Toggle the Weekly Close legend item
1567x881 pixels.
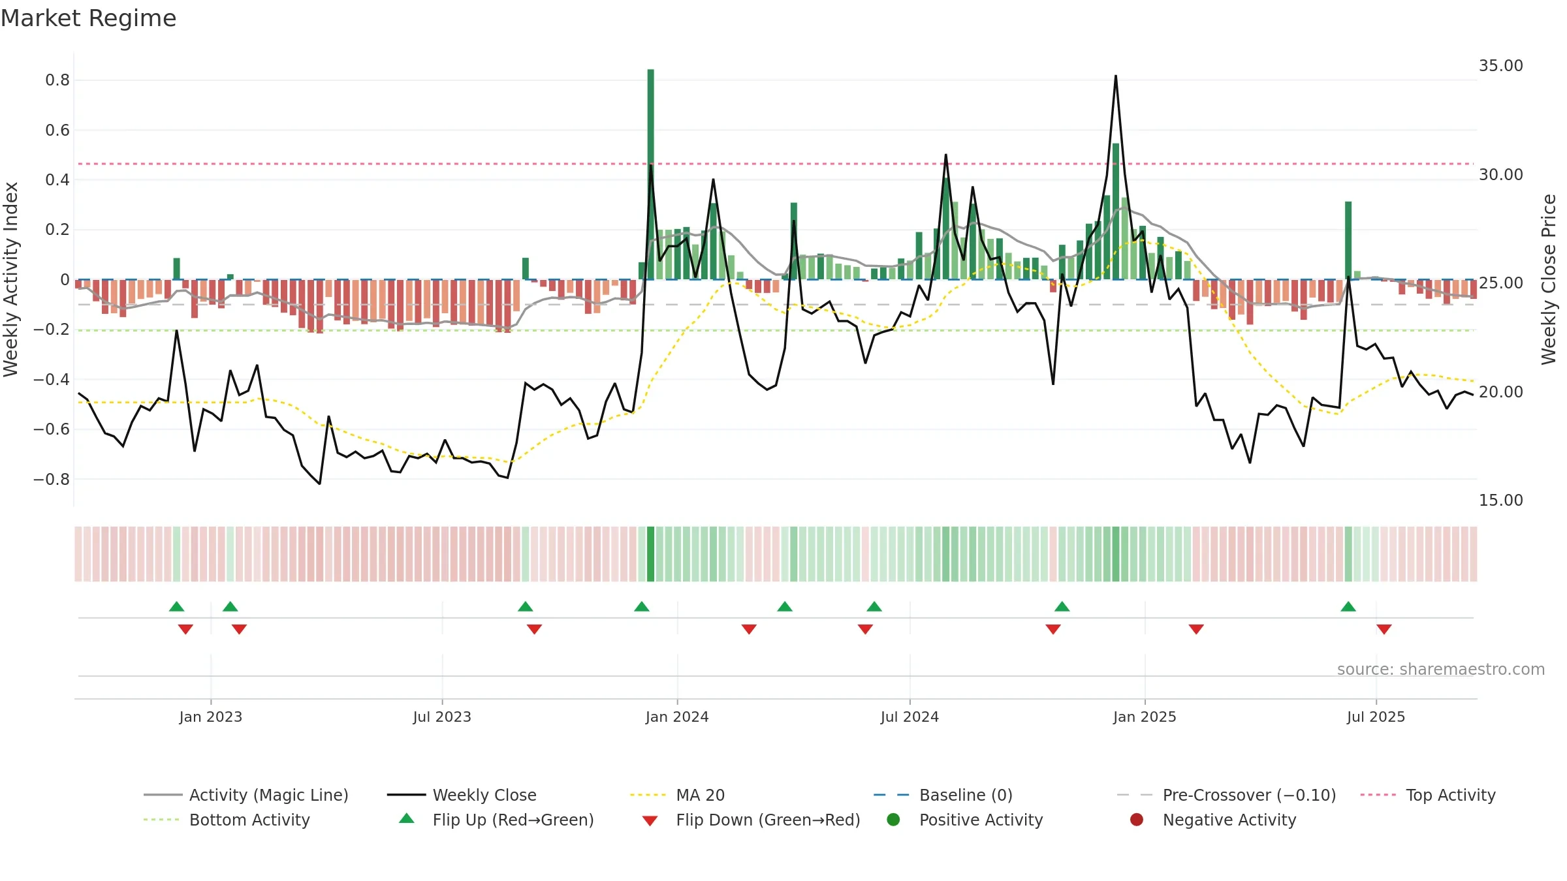coord(462,795)
